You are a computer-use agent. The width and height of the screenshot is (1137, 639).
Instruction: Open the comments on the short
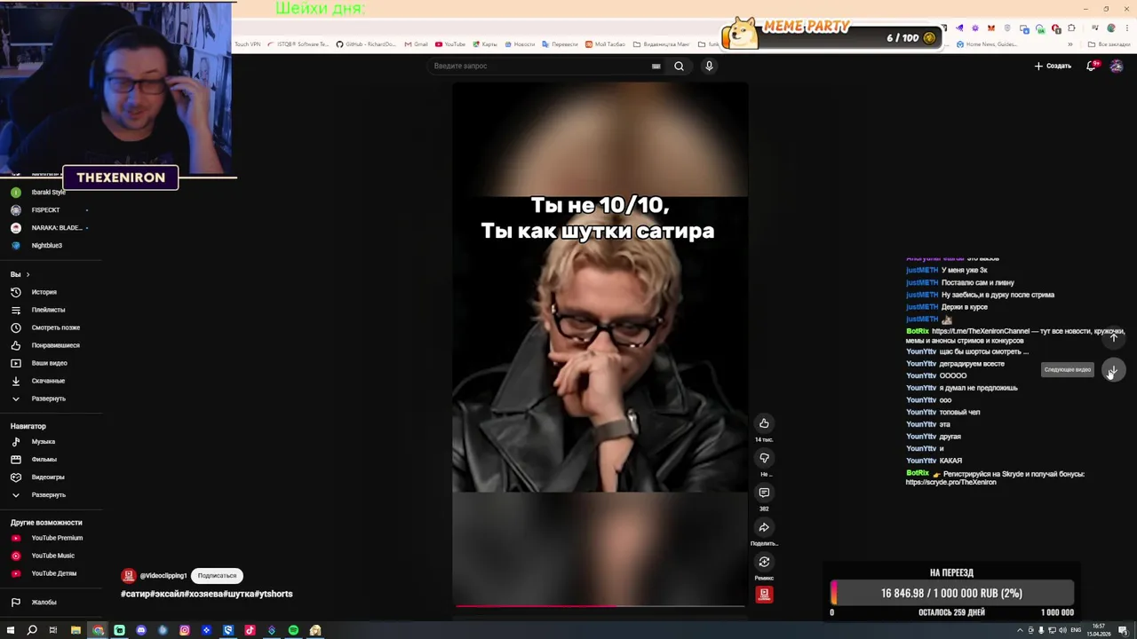tap(764, 493)
